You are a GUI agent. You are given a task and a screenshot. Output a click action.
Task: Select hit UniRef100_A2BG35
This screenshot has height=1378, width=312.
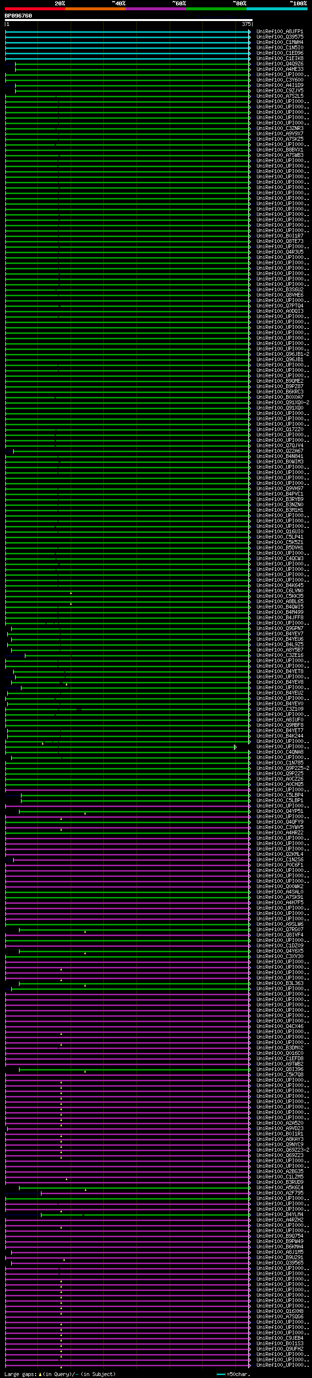280,1171
